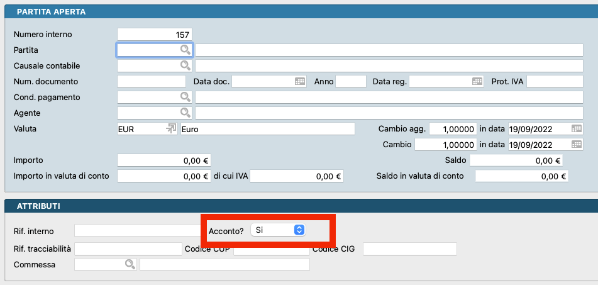Expand the Acconto? dropdown
This screenshot has width=598, height=285.
tap(299, 230)
